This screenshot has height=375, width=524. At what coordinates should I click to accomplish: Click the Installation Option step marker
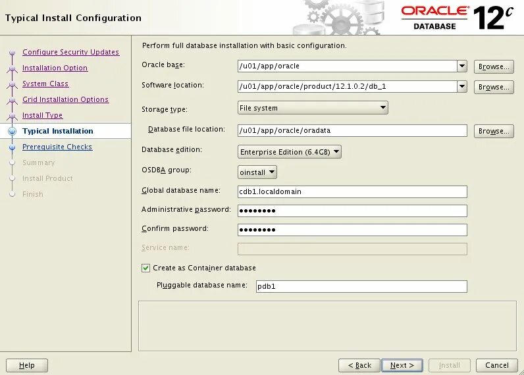[13, 68]
